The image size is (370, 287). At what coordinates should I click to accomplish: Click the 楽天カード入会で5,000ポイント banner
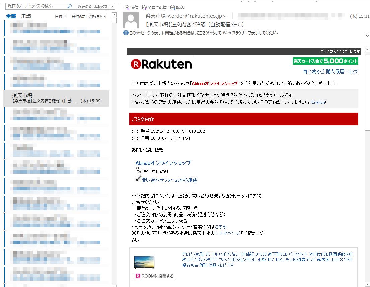(x=325, y=61)
